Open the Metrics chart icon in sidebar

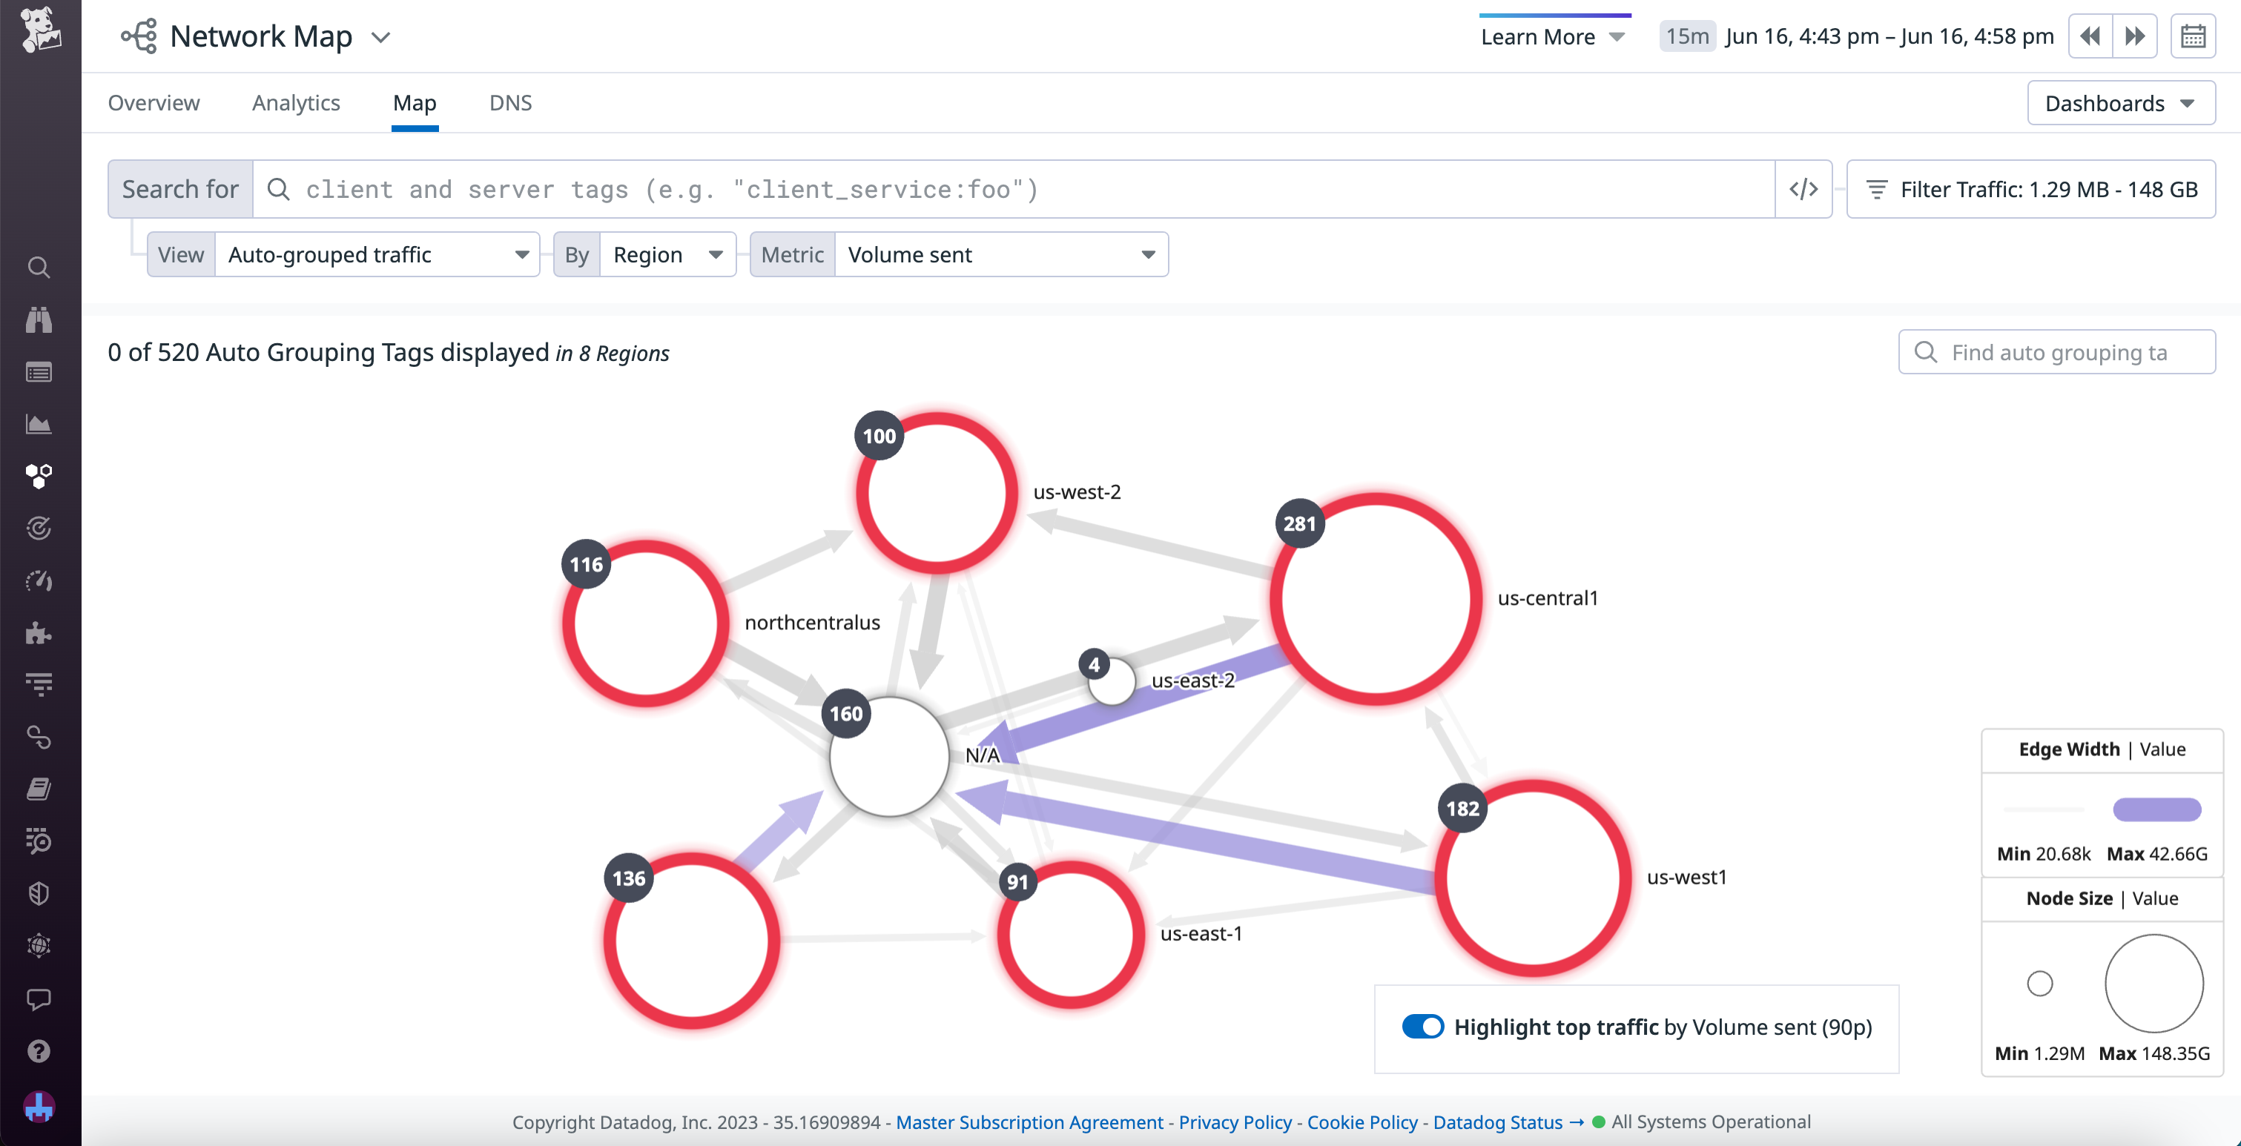(x=39, y=424)
